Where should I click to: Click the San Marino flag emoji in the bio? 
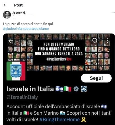coord(63,113)
